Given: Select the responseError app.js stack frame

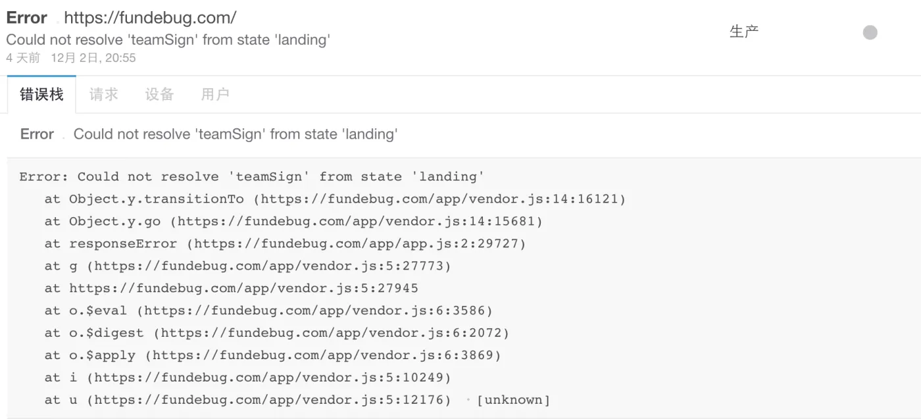Looking at the screenshot, I should point(285,243).
